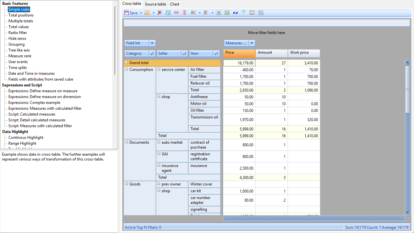The image size is (414, 233).
Task: Click the Save toolbar button
Action: pyautogui.click(x=131, y=13)
